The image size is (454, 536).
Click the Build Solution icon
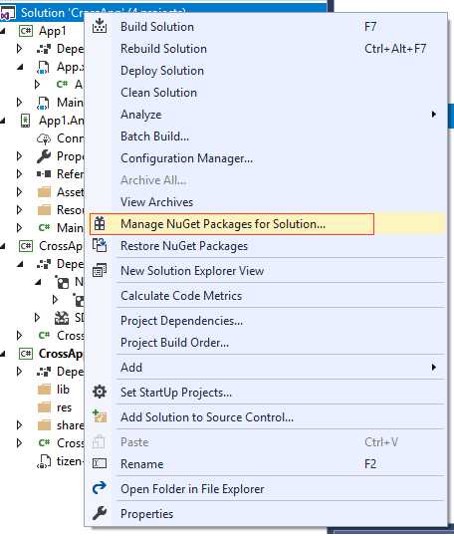click(x=100, y=26)
